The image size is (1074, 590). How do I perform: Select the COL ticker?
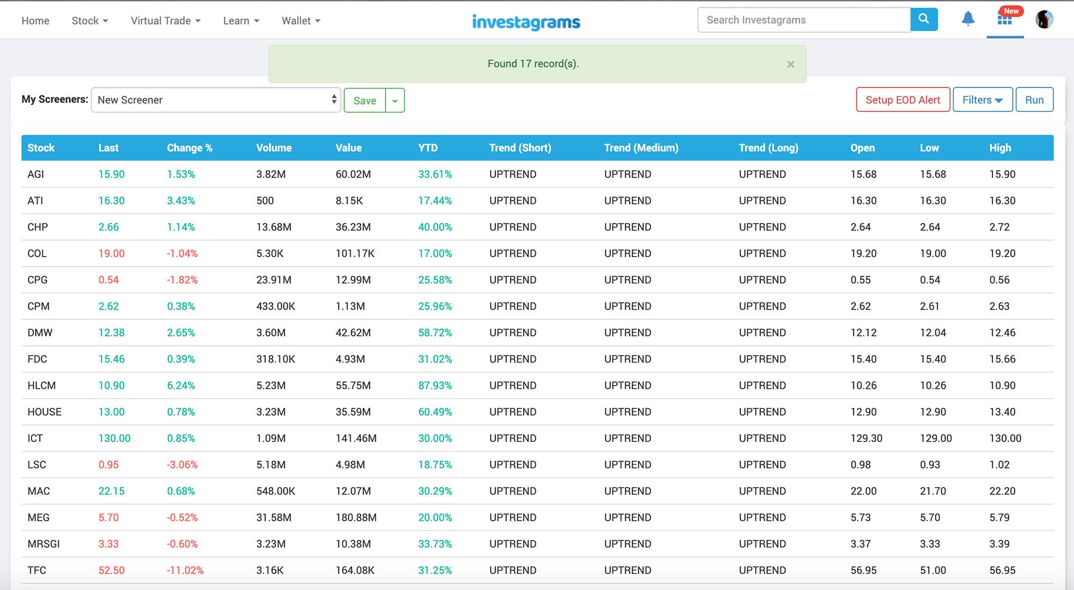click(37, 253)
